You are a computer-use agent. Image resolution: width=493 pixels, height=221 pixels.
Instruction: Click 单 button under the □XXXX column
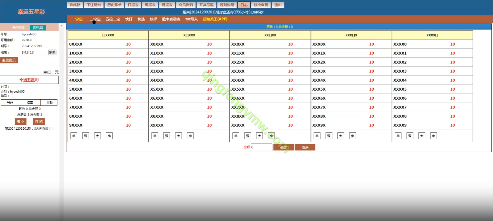74,136
